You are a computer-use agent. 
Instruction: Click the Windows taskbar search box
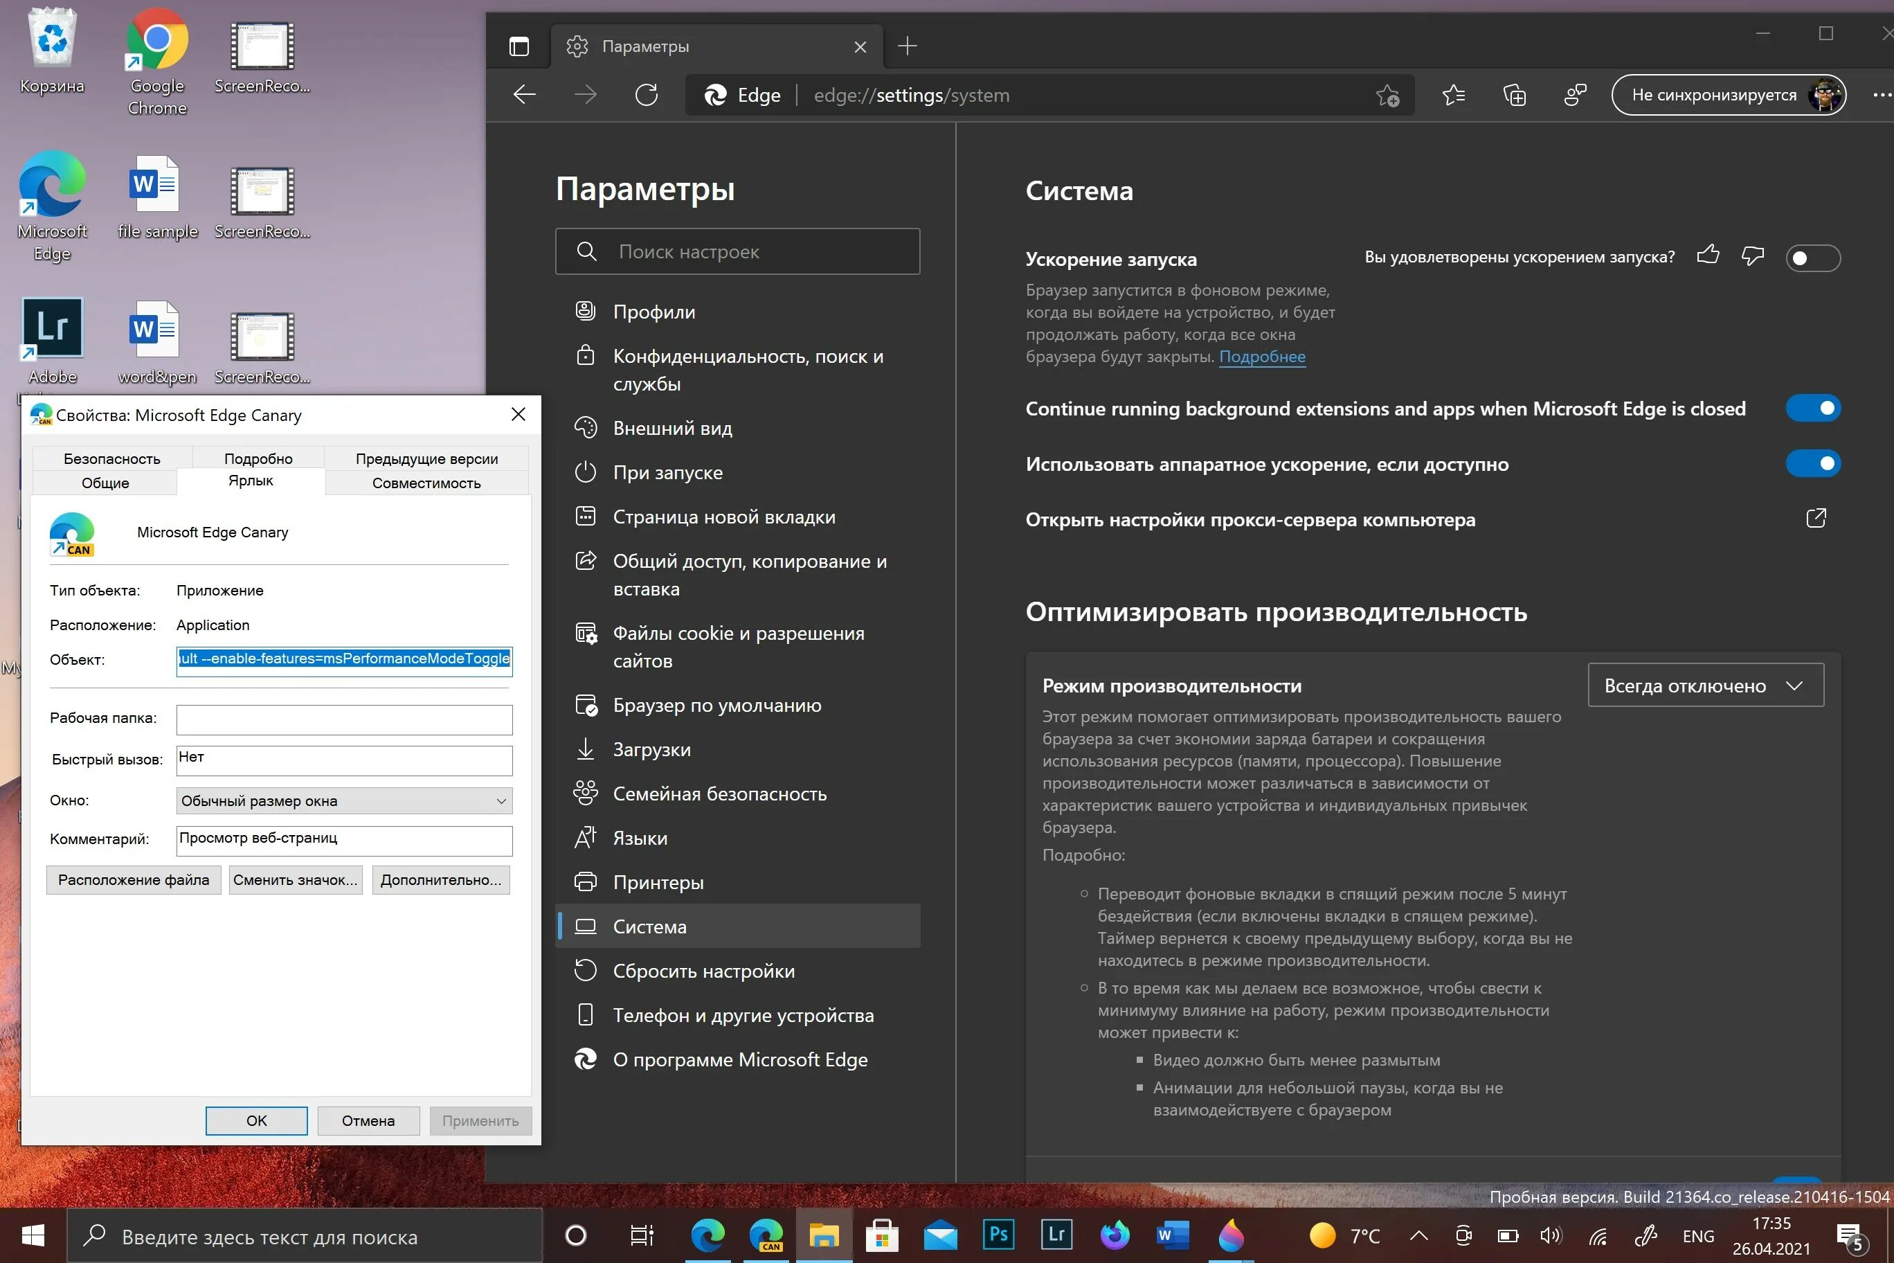pos(305,1235)
